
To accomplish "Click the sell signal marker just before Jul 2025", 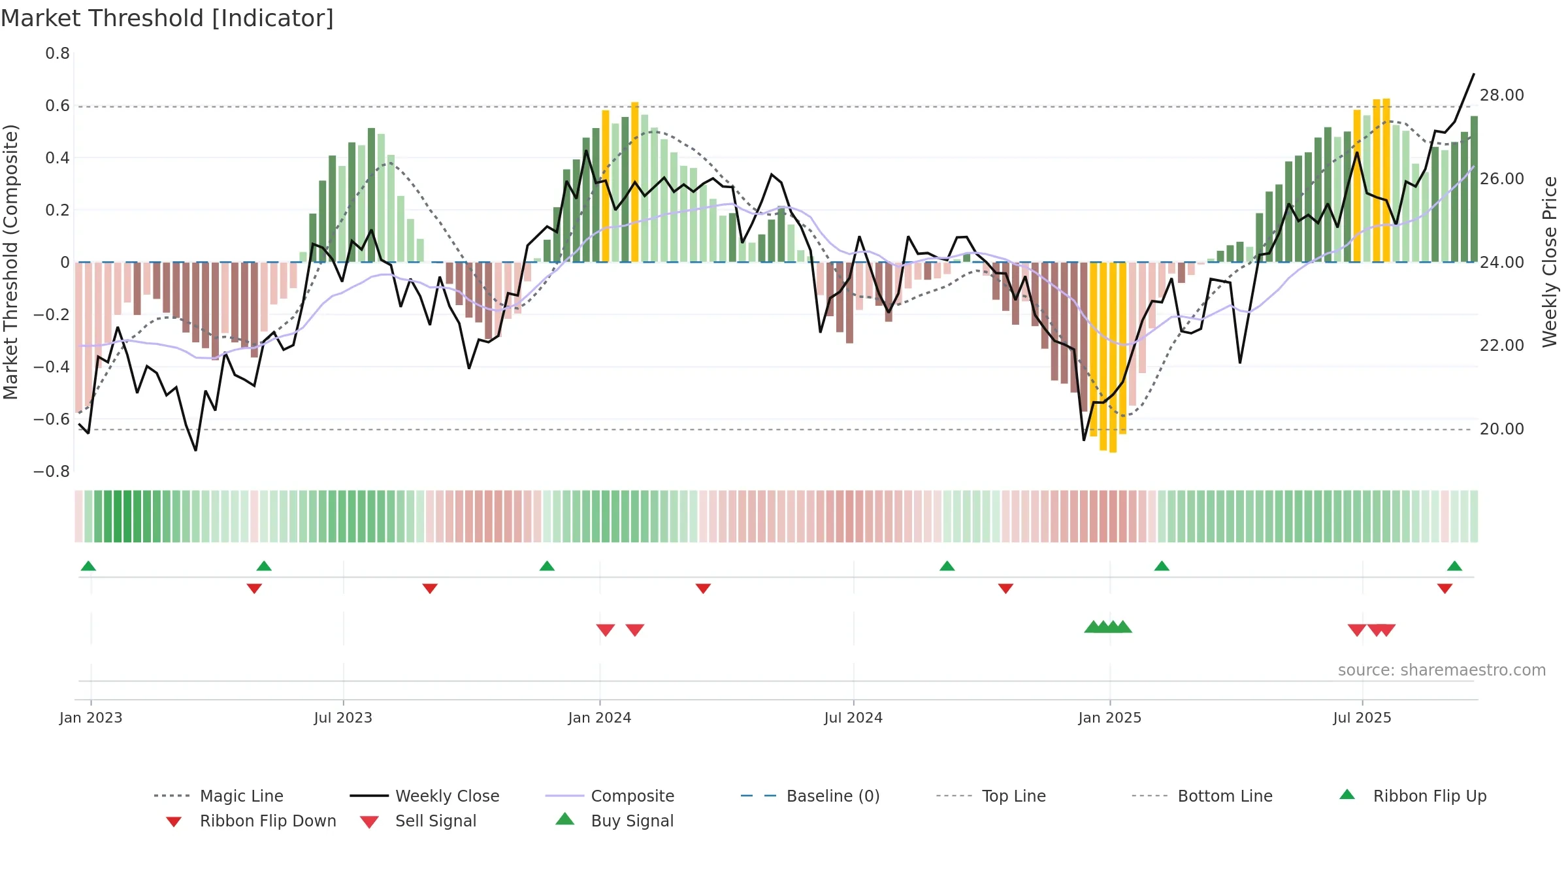I will coord(1357,630).
